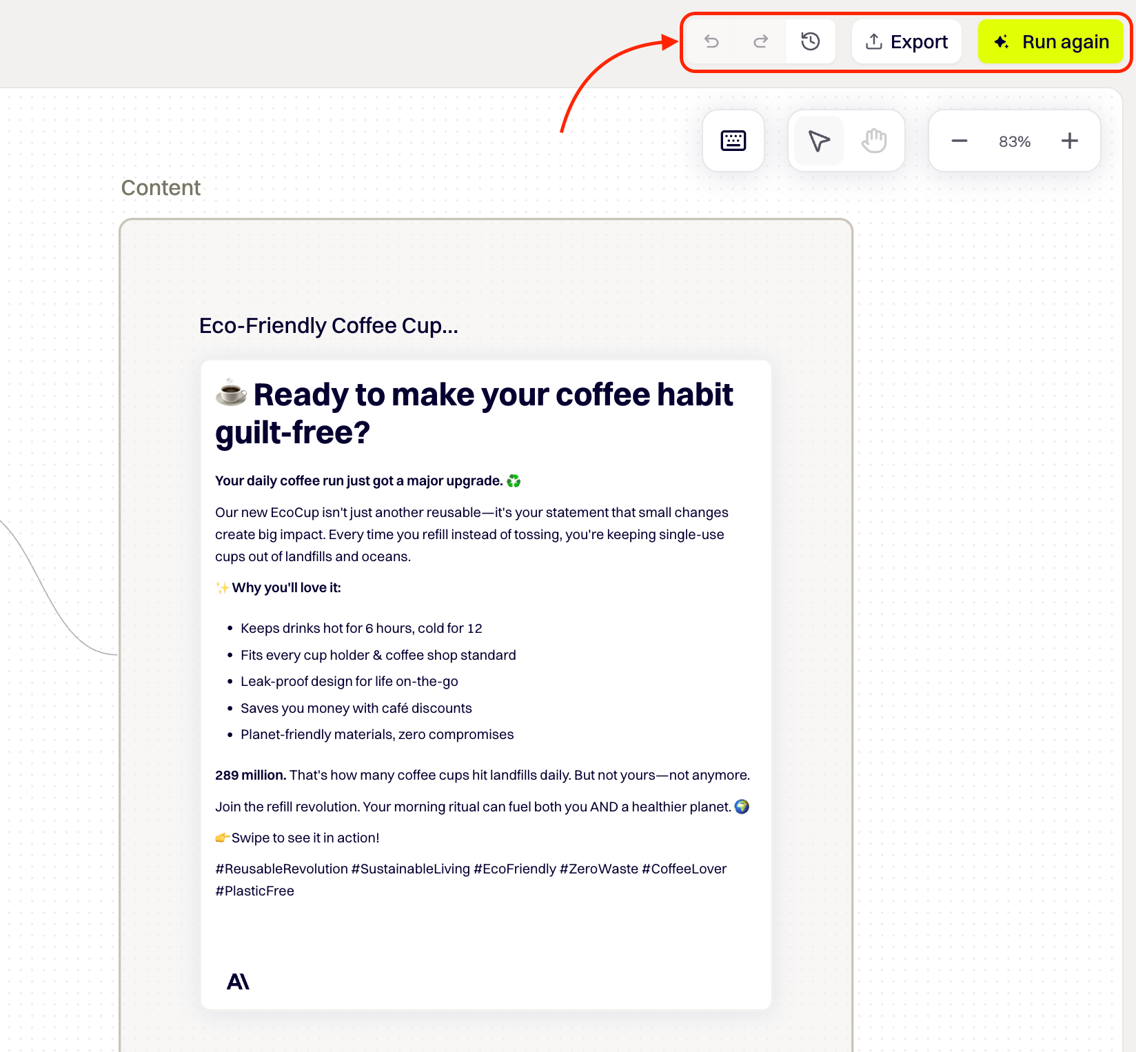Viewport: 1136px width, 1052px height.
Task: Click 'Keeps drinks hot for 6 hours' bullet
Action: pos(361,628)
